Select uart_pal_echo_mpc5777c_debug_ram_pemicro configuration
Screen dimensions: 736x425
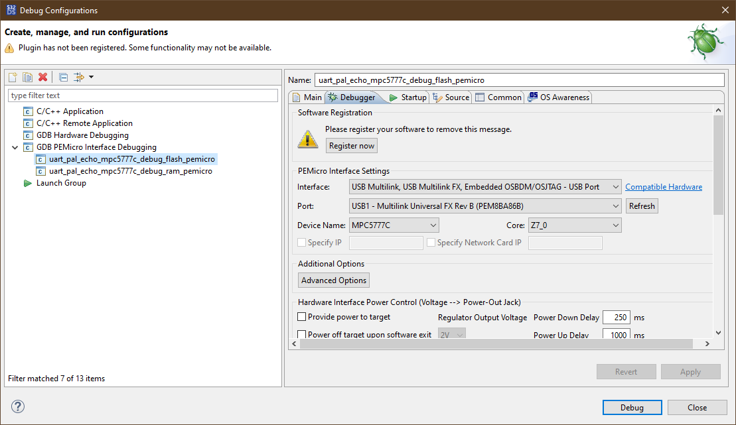pyautogui.click(x=130, y=171)
